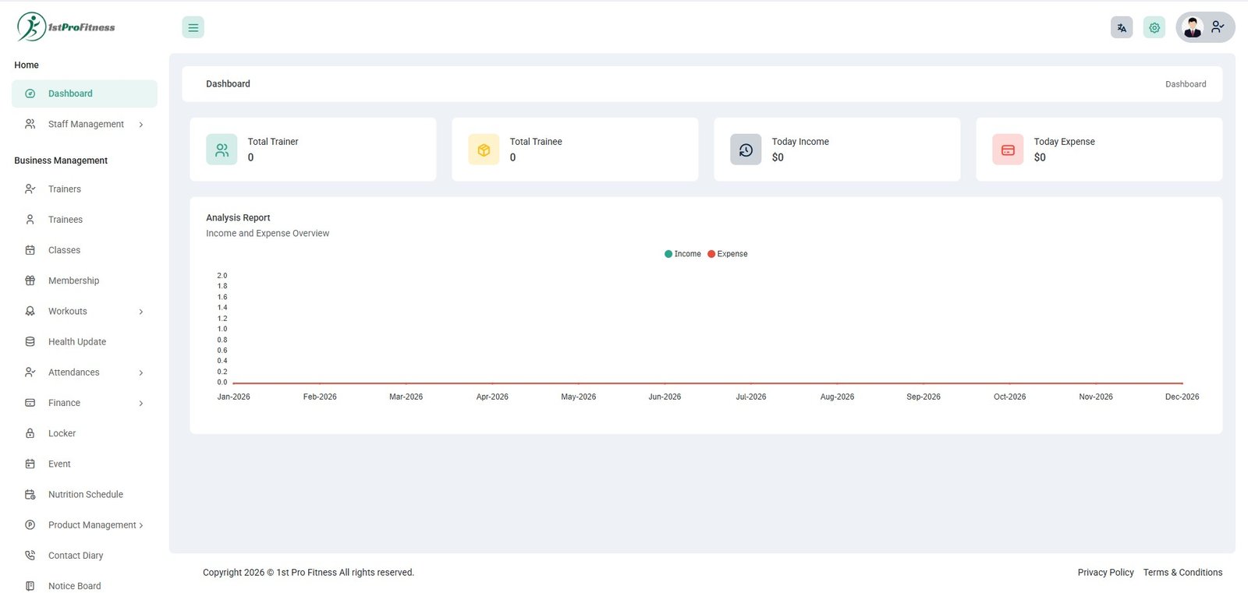Screen dimensions: 1248x593
Task: Toggle the hamburger sidebar menu button
Action: pyautogui.click(x=193, y=27)
